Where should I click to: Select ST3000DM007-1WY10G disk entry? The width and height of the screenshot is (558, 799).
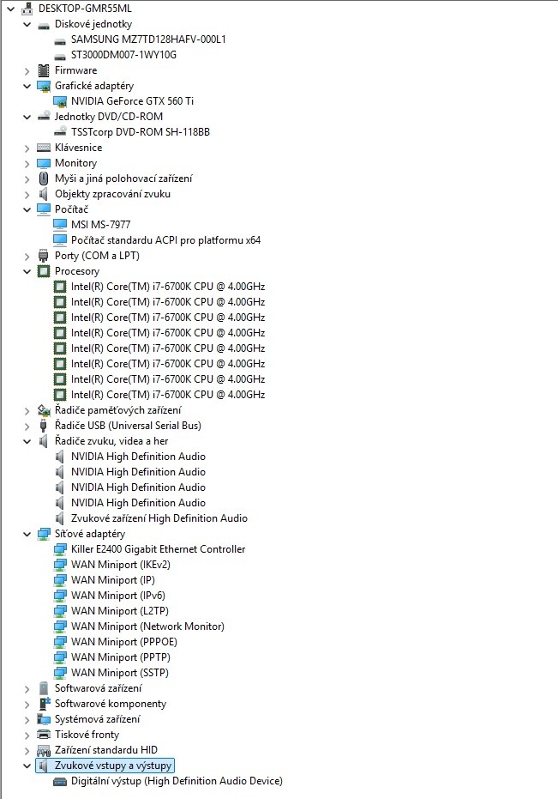[x=123, y=55]
